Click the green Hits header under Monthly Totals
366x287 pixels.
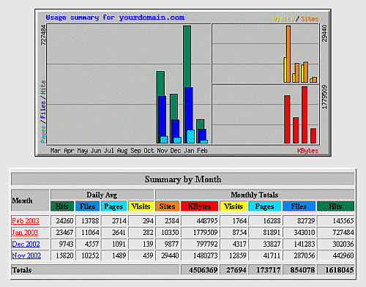pyautogui.click(x=335, y=206)
